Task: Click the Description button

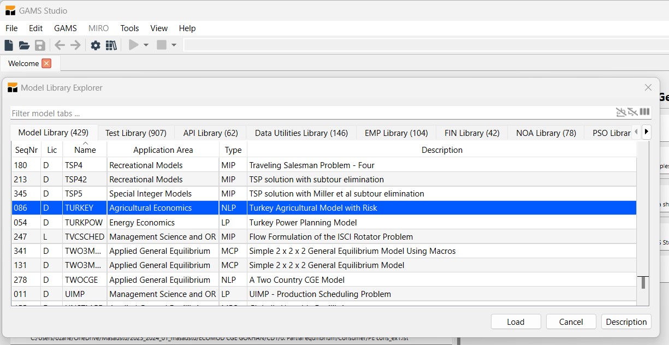Action: (x=626, y=322)
